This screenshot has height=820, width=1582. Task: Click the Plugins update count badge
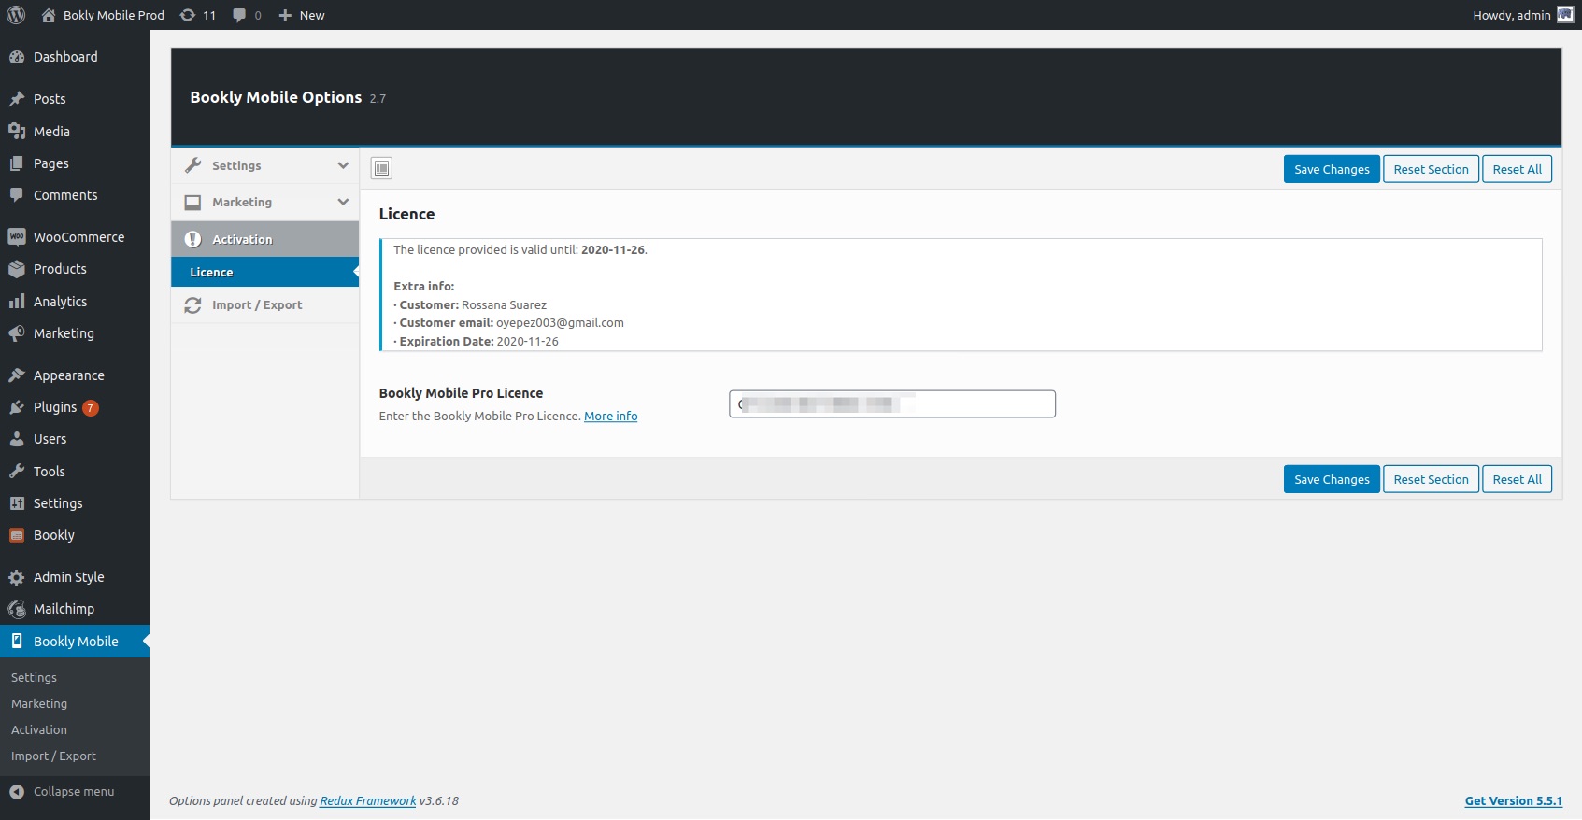tap(91, 408)
